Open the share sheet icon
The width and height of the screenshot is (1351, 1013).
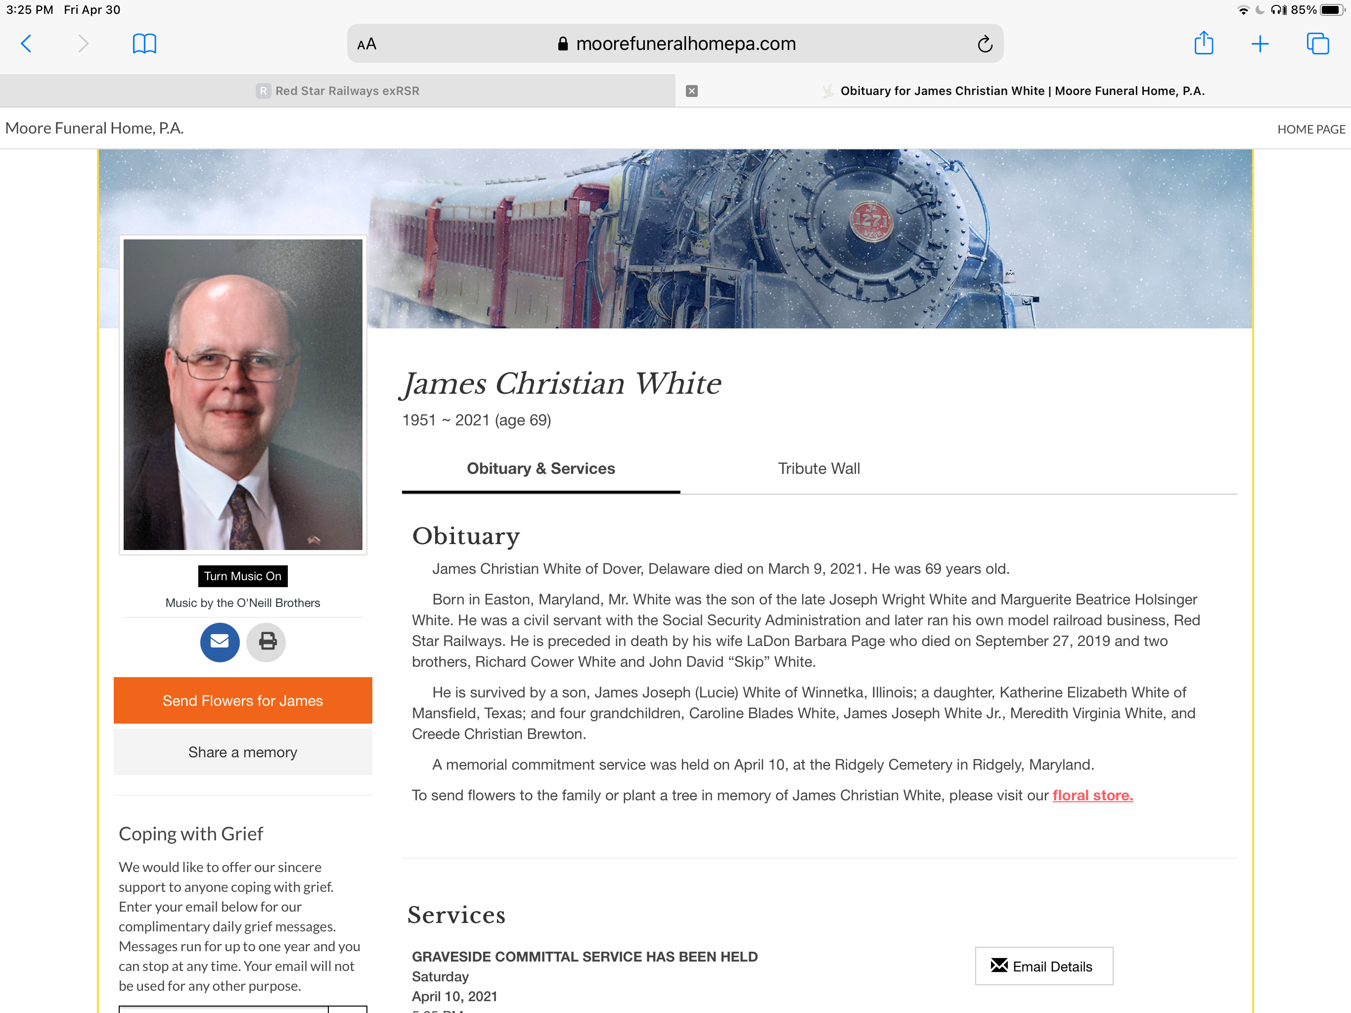(1204, 43)
